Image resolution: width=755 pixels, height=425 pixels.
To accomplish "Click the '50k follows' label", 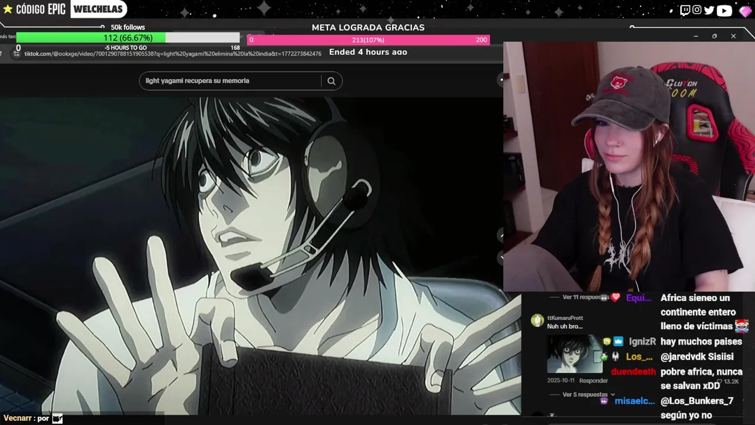I will click(x=128, y=27).
